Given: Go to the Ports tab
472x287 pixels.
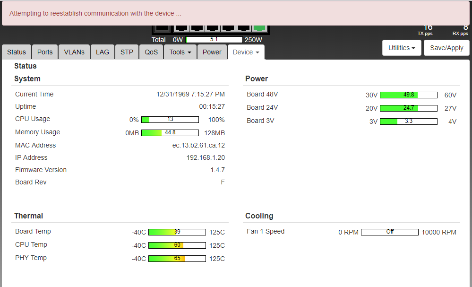Looking at the screenshot, I should [x=45, y=52].
